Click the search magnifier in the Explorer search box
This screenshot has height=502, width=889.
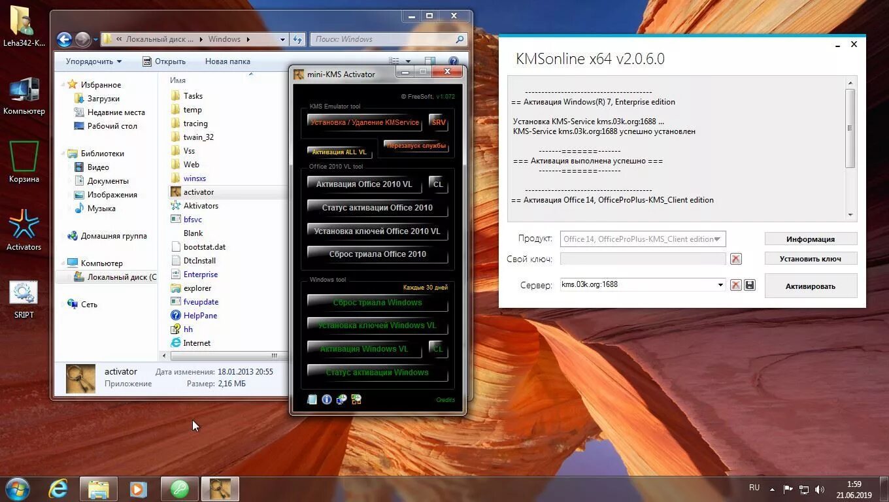pyautogui.click(x=461, y=39)
